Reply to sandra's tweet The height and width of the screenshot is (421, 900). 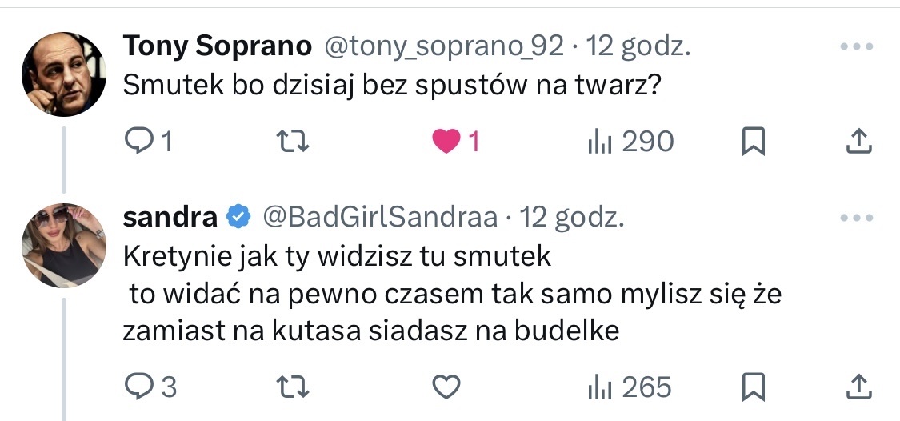point(141,388)
